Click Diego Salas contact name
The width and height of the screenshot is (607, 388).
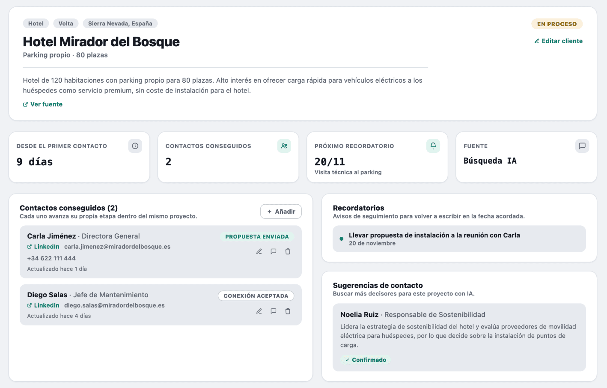[47, 295]
